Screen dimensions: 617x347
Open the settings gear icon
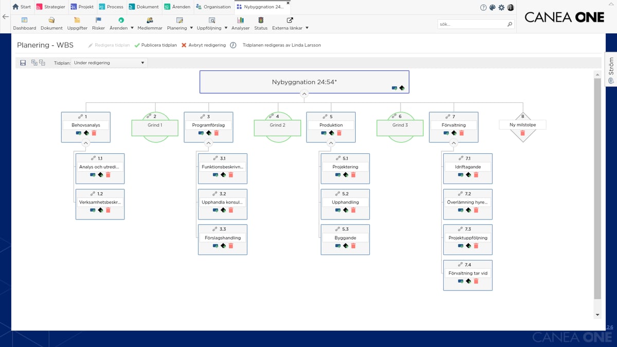coord(501,8)
